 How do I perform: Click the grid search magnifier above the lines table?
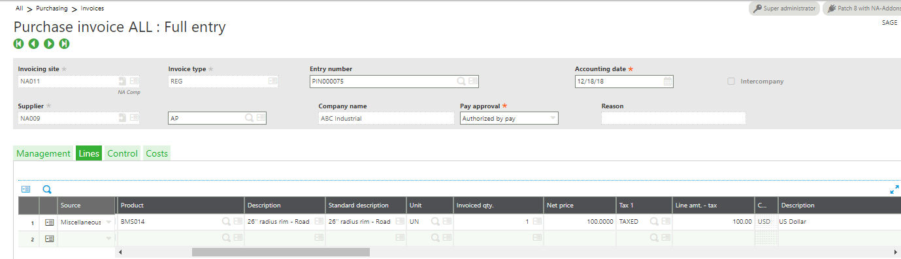click(x=47, y=189)
